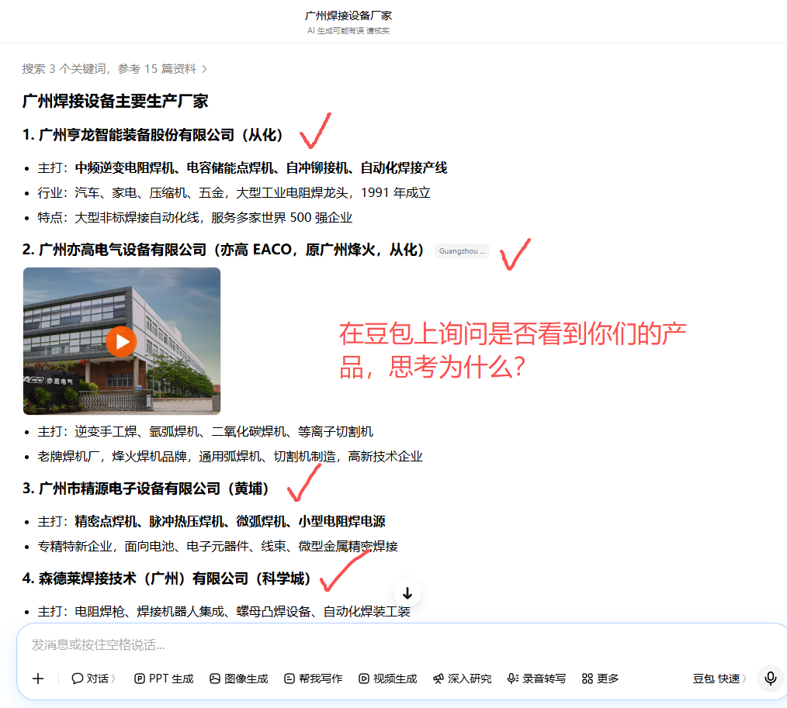The height and width of the screenshot is (708, 787).
Task: Choose 帮我写作 tool
Action: coord(314,679)
